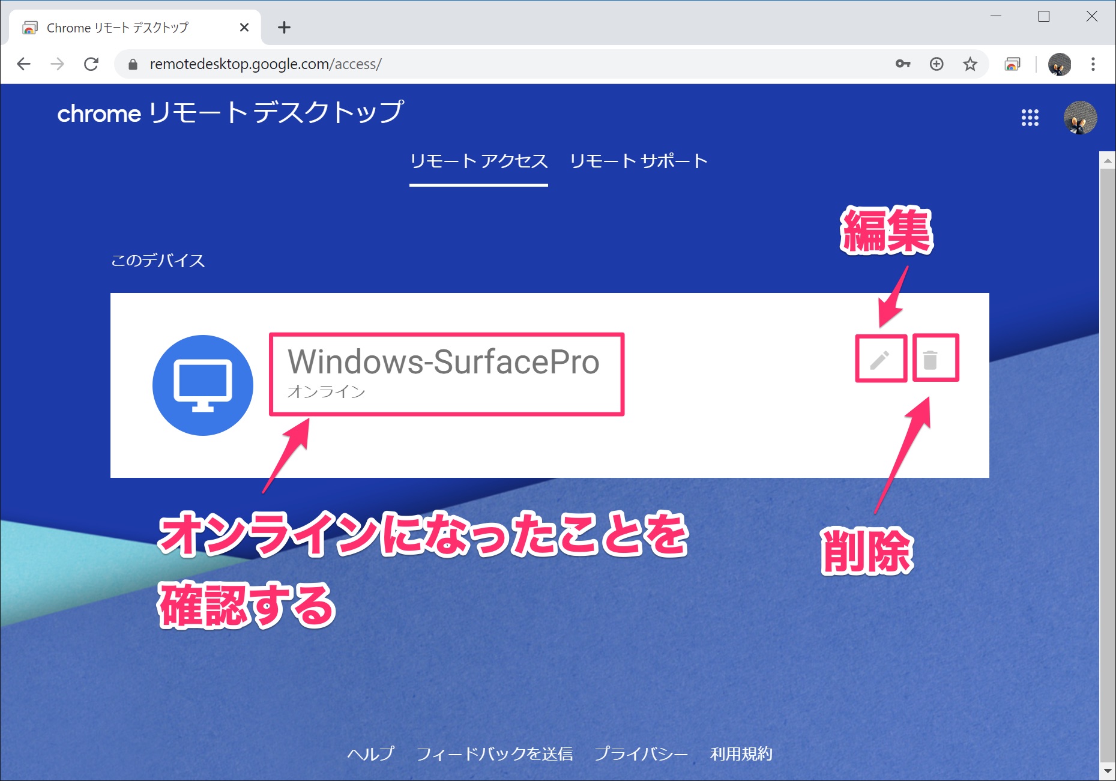Click the scrollbar down arrow
This screenshot has width=1116, height=781.
[x=1107, y=771]
